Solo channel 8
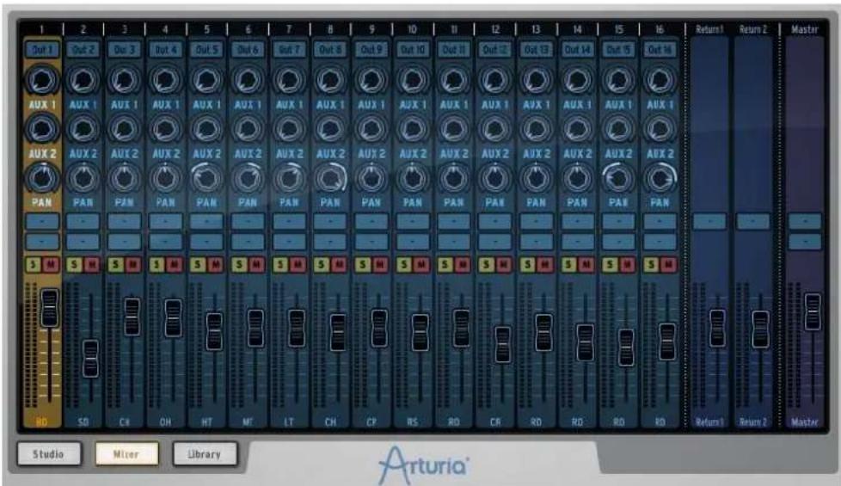The image size is (841, 486). pyautogui.click(x=322, y=264)
